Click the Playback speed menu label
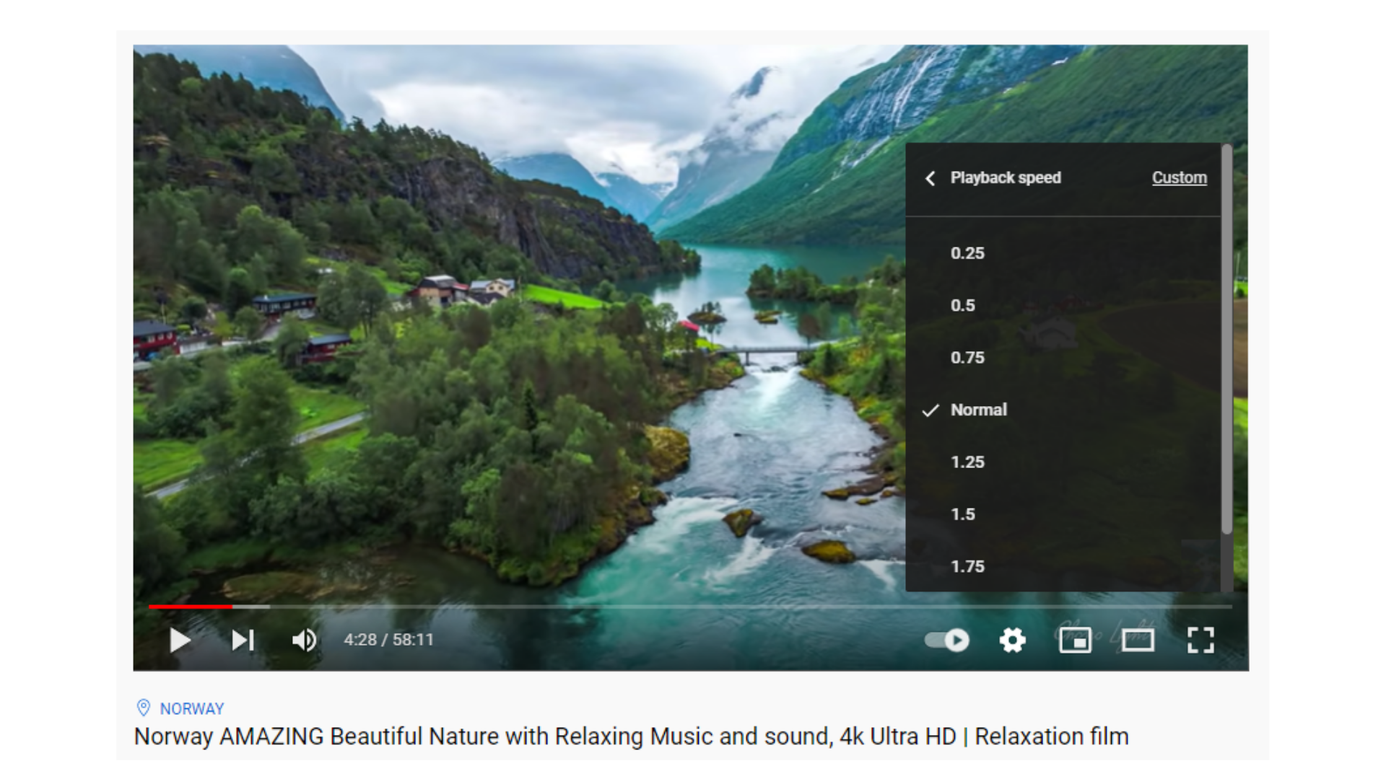The height and width of the screenshot is (779, 1386). click(x=1006, y=178)
